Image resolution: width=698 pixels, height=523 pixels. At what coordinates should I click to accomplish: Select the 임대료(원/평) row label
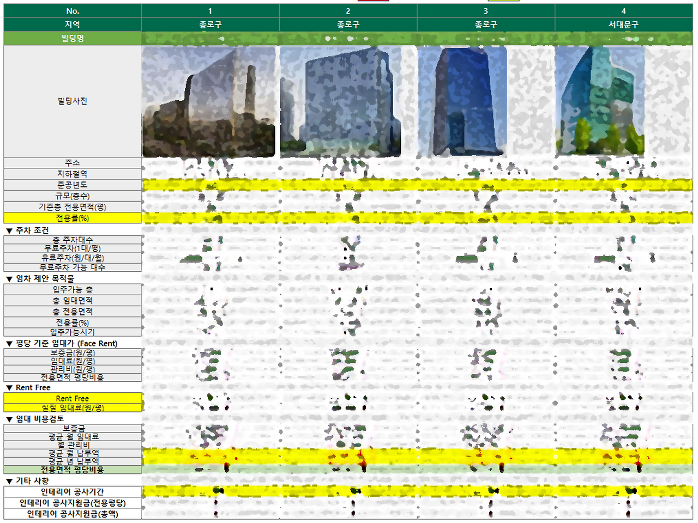point(73,361)
